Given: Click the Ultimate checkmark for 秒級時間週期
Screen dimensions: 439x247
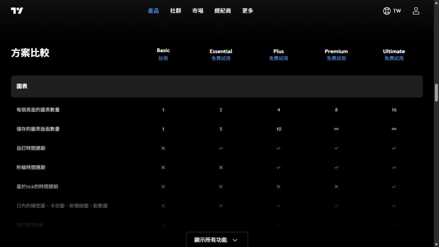Looking at the screenshot, I should [x=394, y=168].
